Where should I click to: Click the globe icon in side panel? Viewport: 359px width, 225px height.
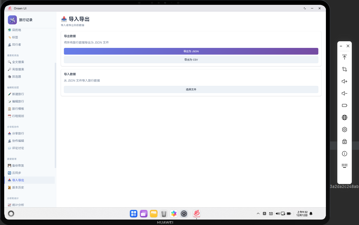[344, 117]
